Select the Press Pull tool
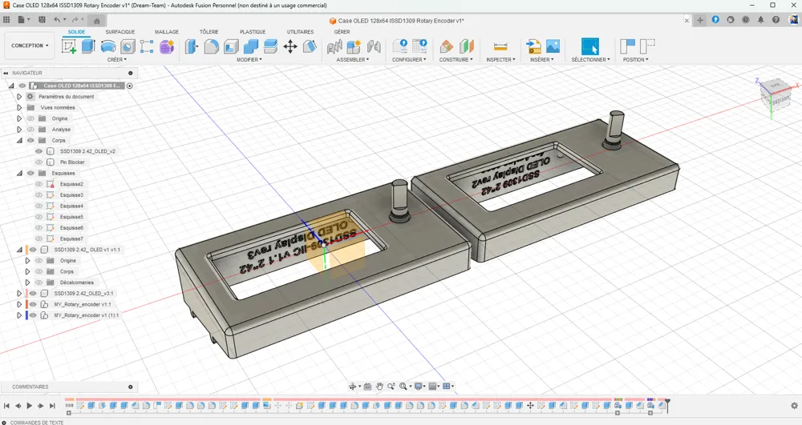The image size is (802, 425). (192, 46)
